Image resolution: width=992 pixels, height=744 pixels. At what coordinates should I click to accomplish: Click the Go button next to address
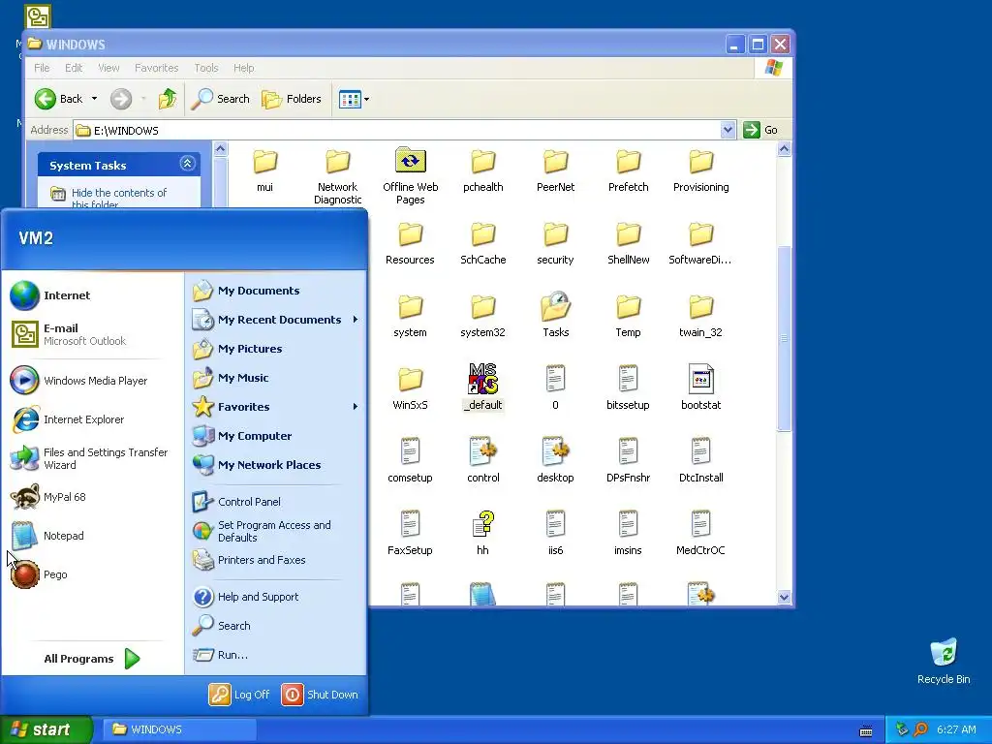(761, 130)
